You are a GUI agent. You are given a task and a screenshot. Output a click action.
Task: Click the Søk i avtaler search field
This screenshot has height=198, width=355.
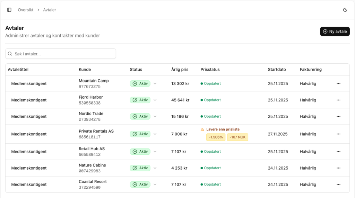point(61,54)
